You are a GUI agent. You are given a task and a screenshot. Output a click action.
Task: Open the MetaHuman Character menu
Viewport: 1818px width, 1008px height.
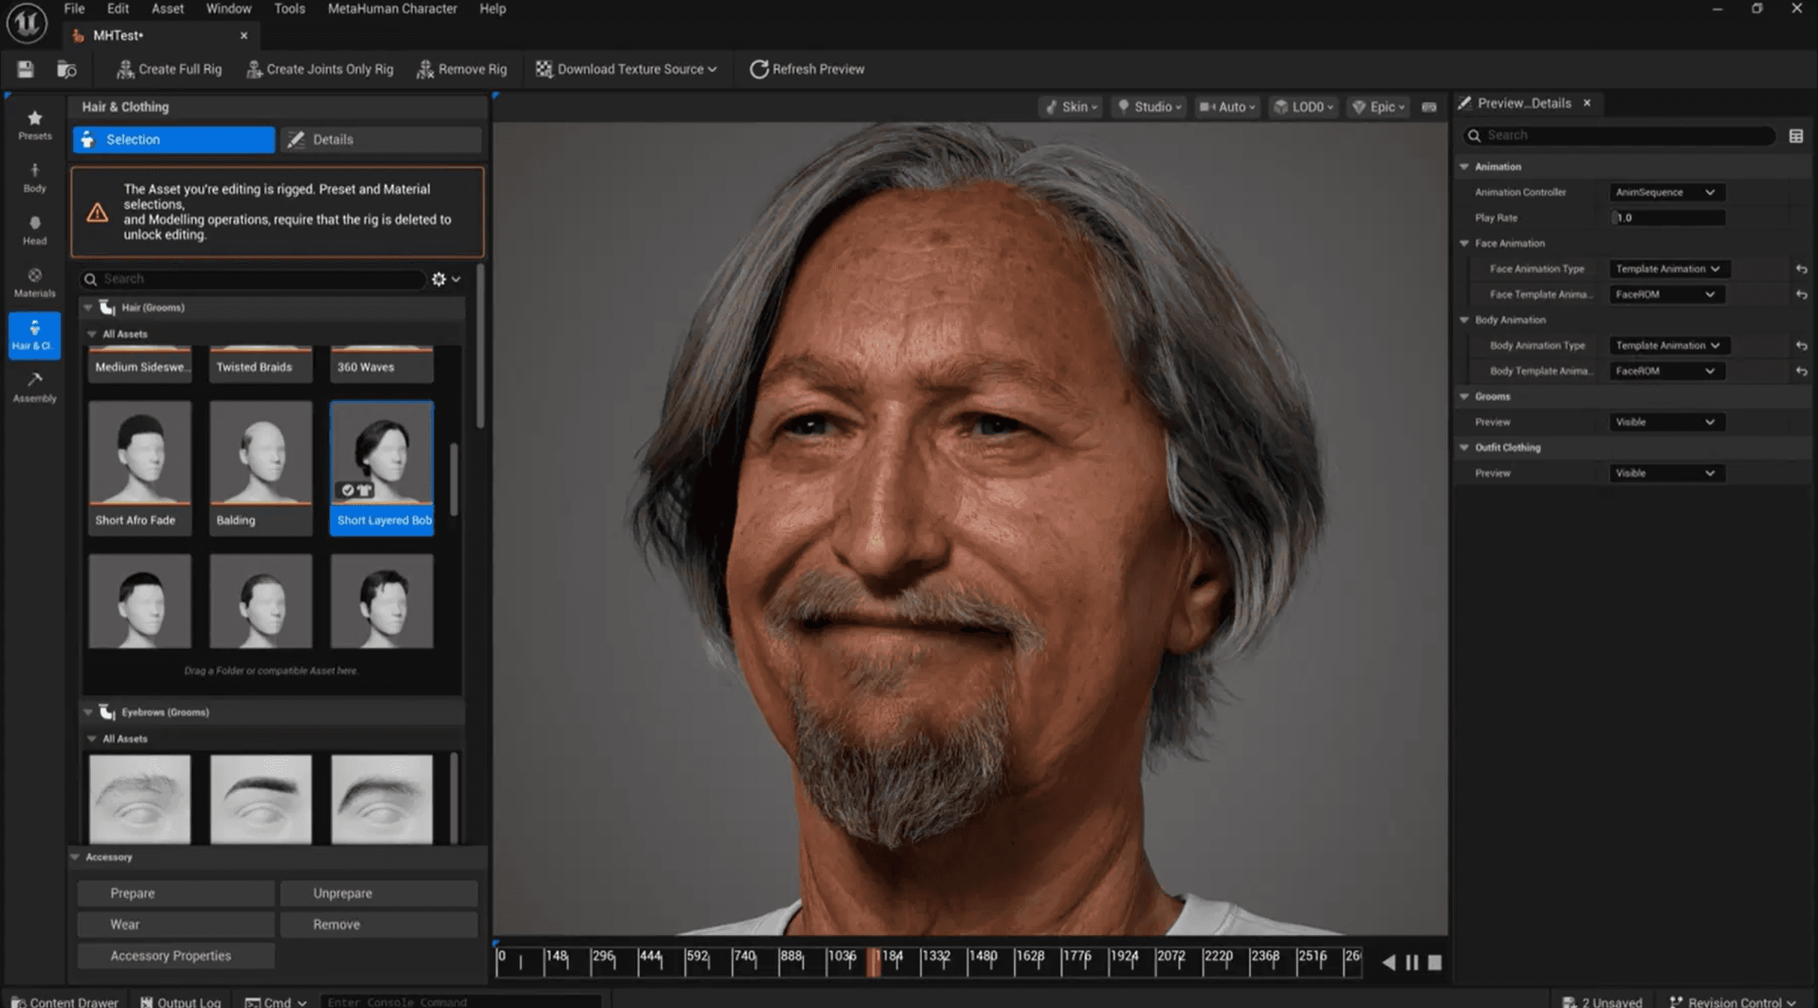coord(391,9)
